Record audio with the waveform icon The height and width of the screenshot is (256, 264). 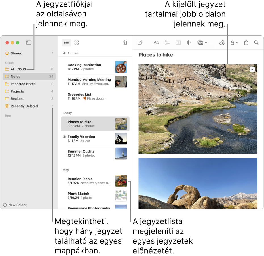[189, 43]
